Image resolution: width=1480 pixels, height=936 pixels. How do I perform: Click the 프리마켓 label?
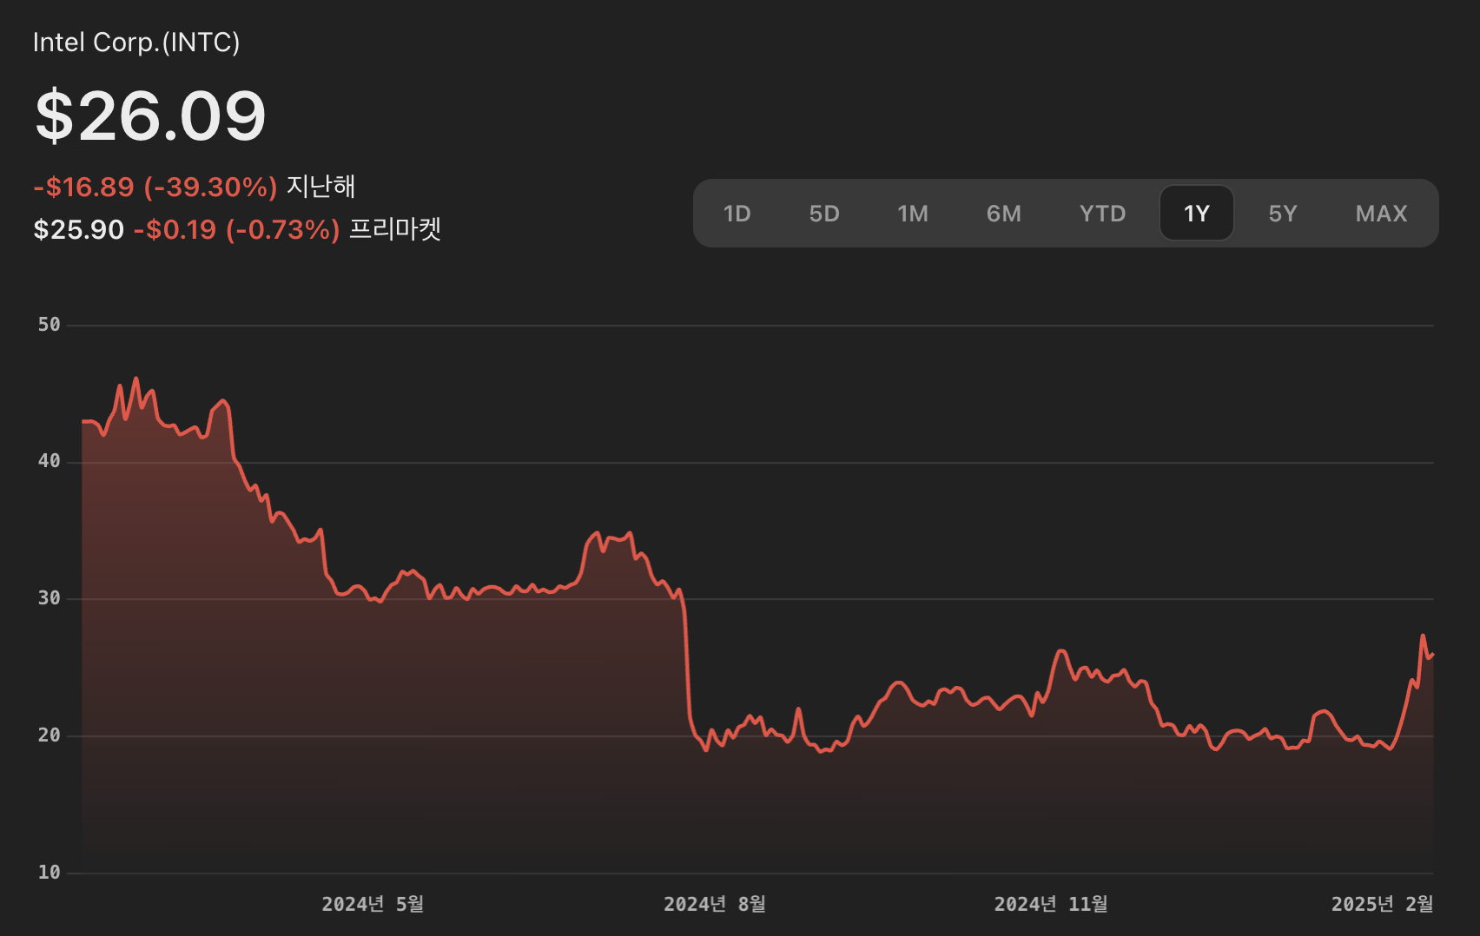(395, 229)
